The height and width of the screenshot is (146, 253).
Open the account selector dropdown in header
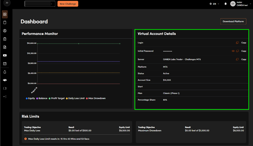(40, 4)
